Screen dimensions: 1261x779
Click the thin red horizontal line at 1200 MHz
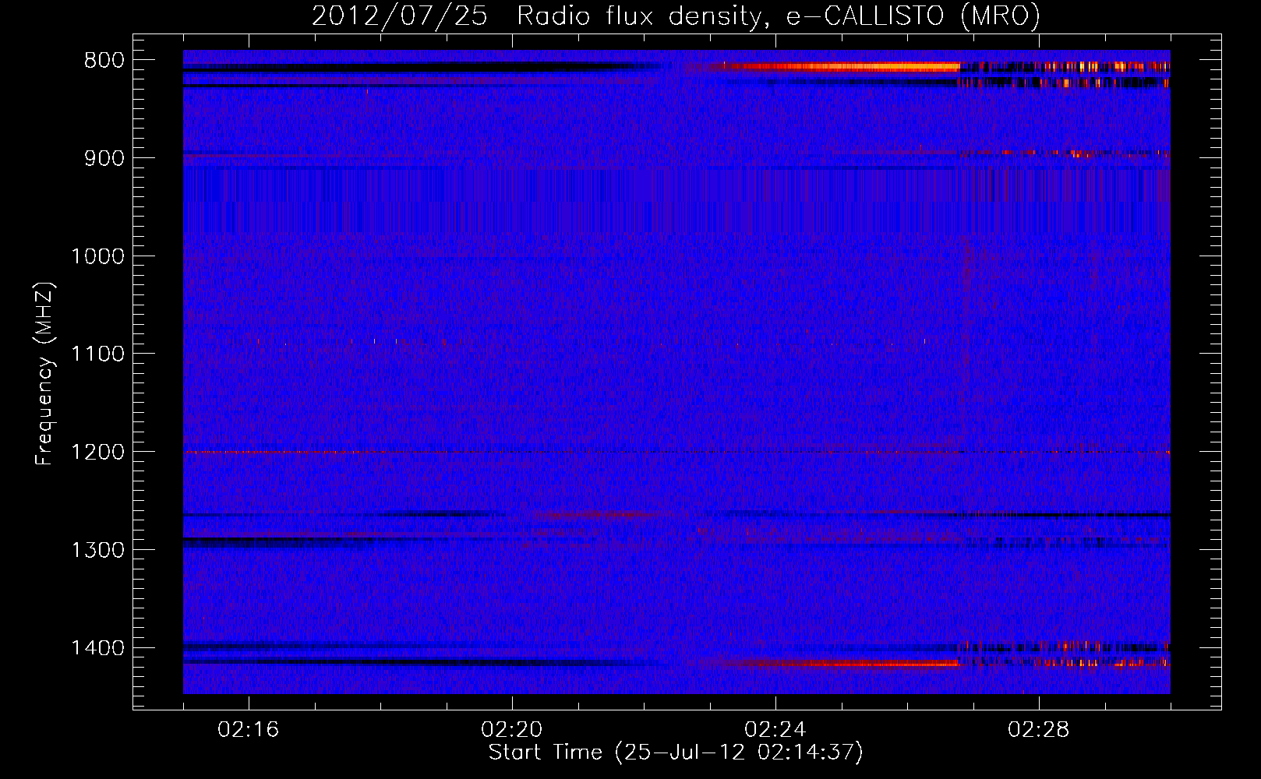pyautogui.click(x=676, y=452)
